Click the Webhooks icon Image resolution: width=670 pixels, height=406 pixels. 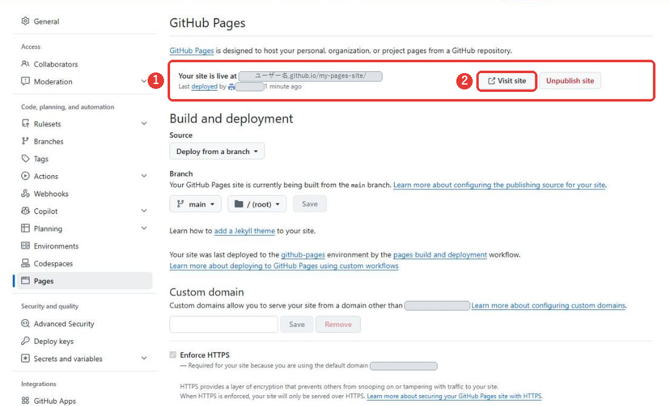pos(25,194)
